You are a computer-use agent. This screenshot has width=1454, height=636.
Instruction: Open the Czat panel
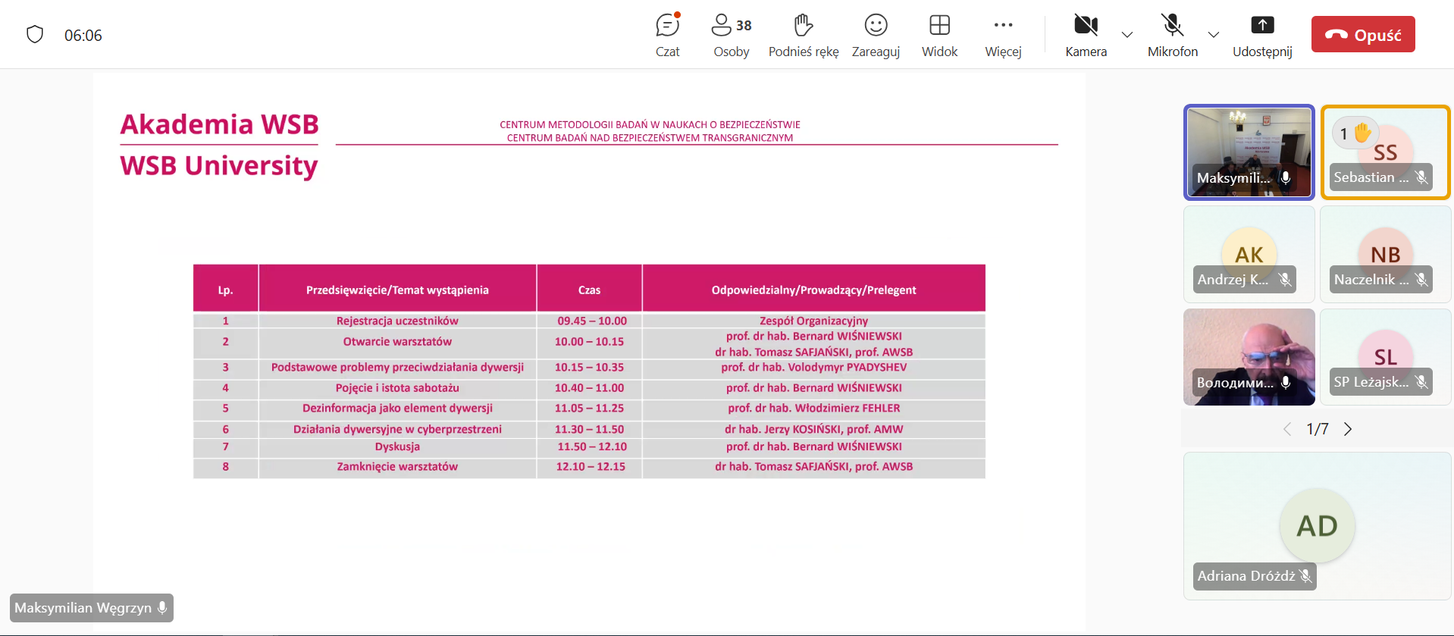[x=667, y=35]
